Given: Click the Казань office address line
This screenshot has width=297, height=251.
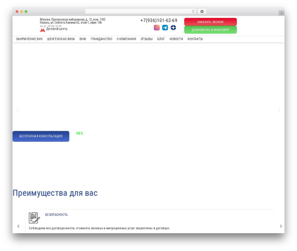Looking at the screenshot, I should [71, 23].
